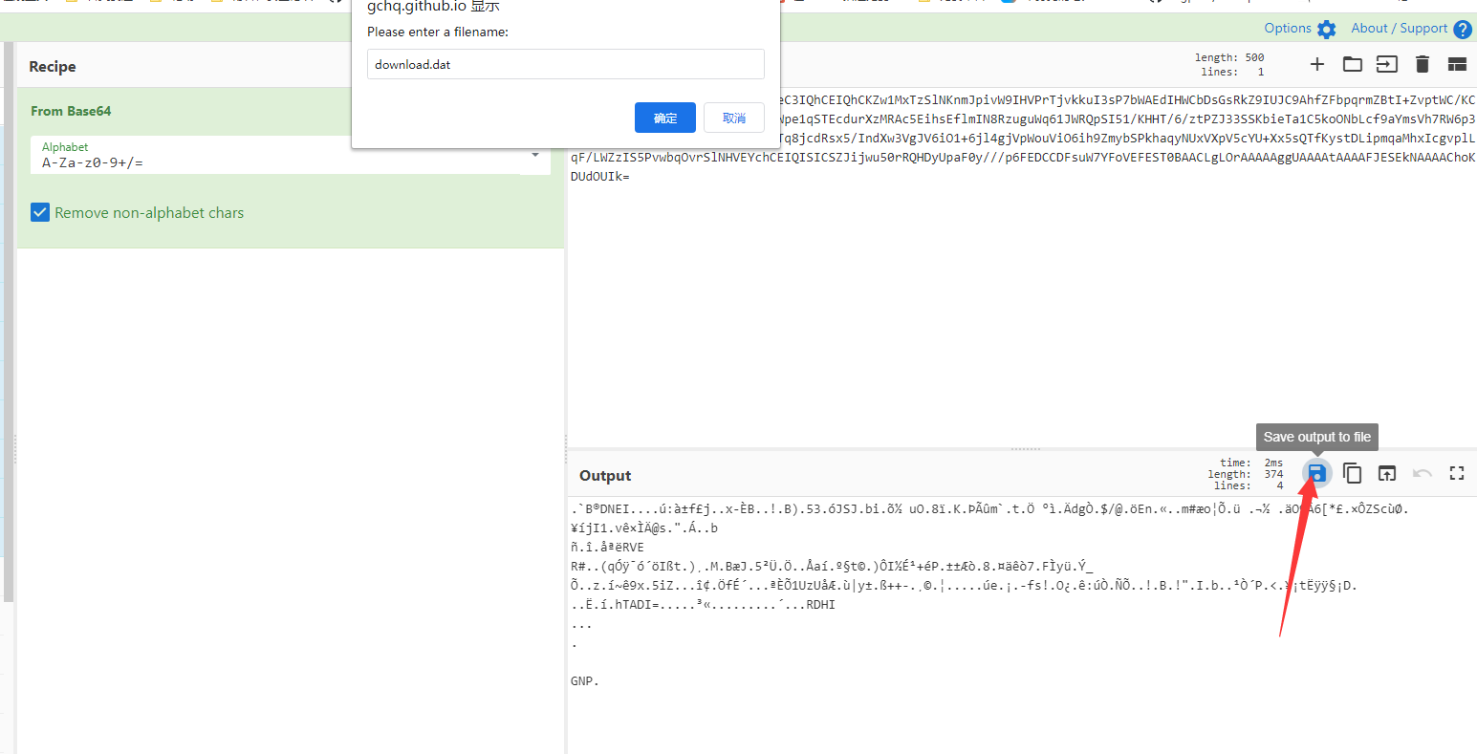Image resolution: width=1477 pixels, height=754 pixels.
Task: Copy raw output to clipboard icon
Action: coord(1352,473)
